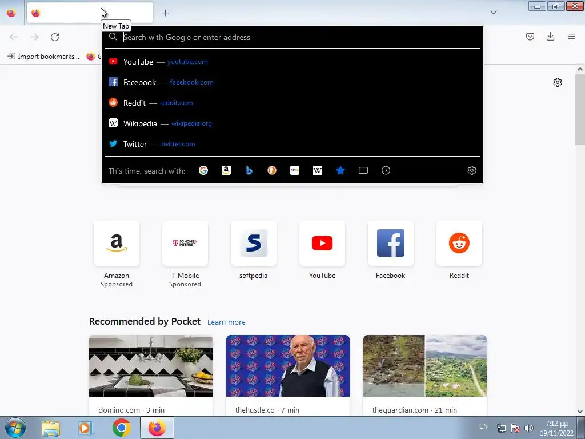Open new tab page personalize gear
The width and height of the screenshot is (585, 439).
(x=558, y=82)
